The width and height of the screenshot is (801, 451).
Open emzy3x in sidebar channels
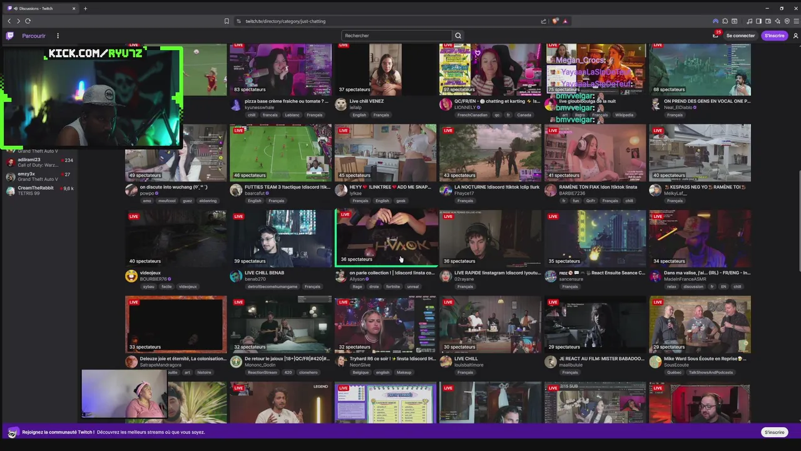[x=40, y=177]
